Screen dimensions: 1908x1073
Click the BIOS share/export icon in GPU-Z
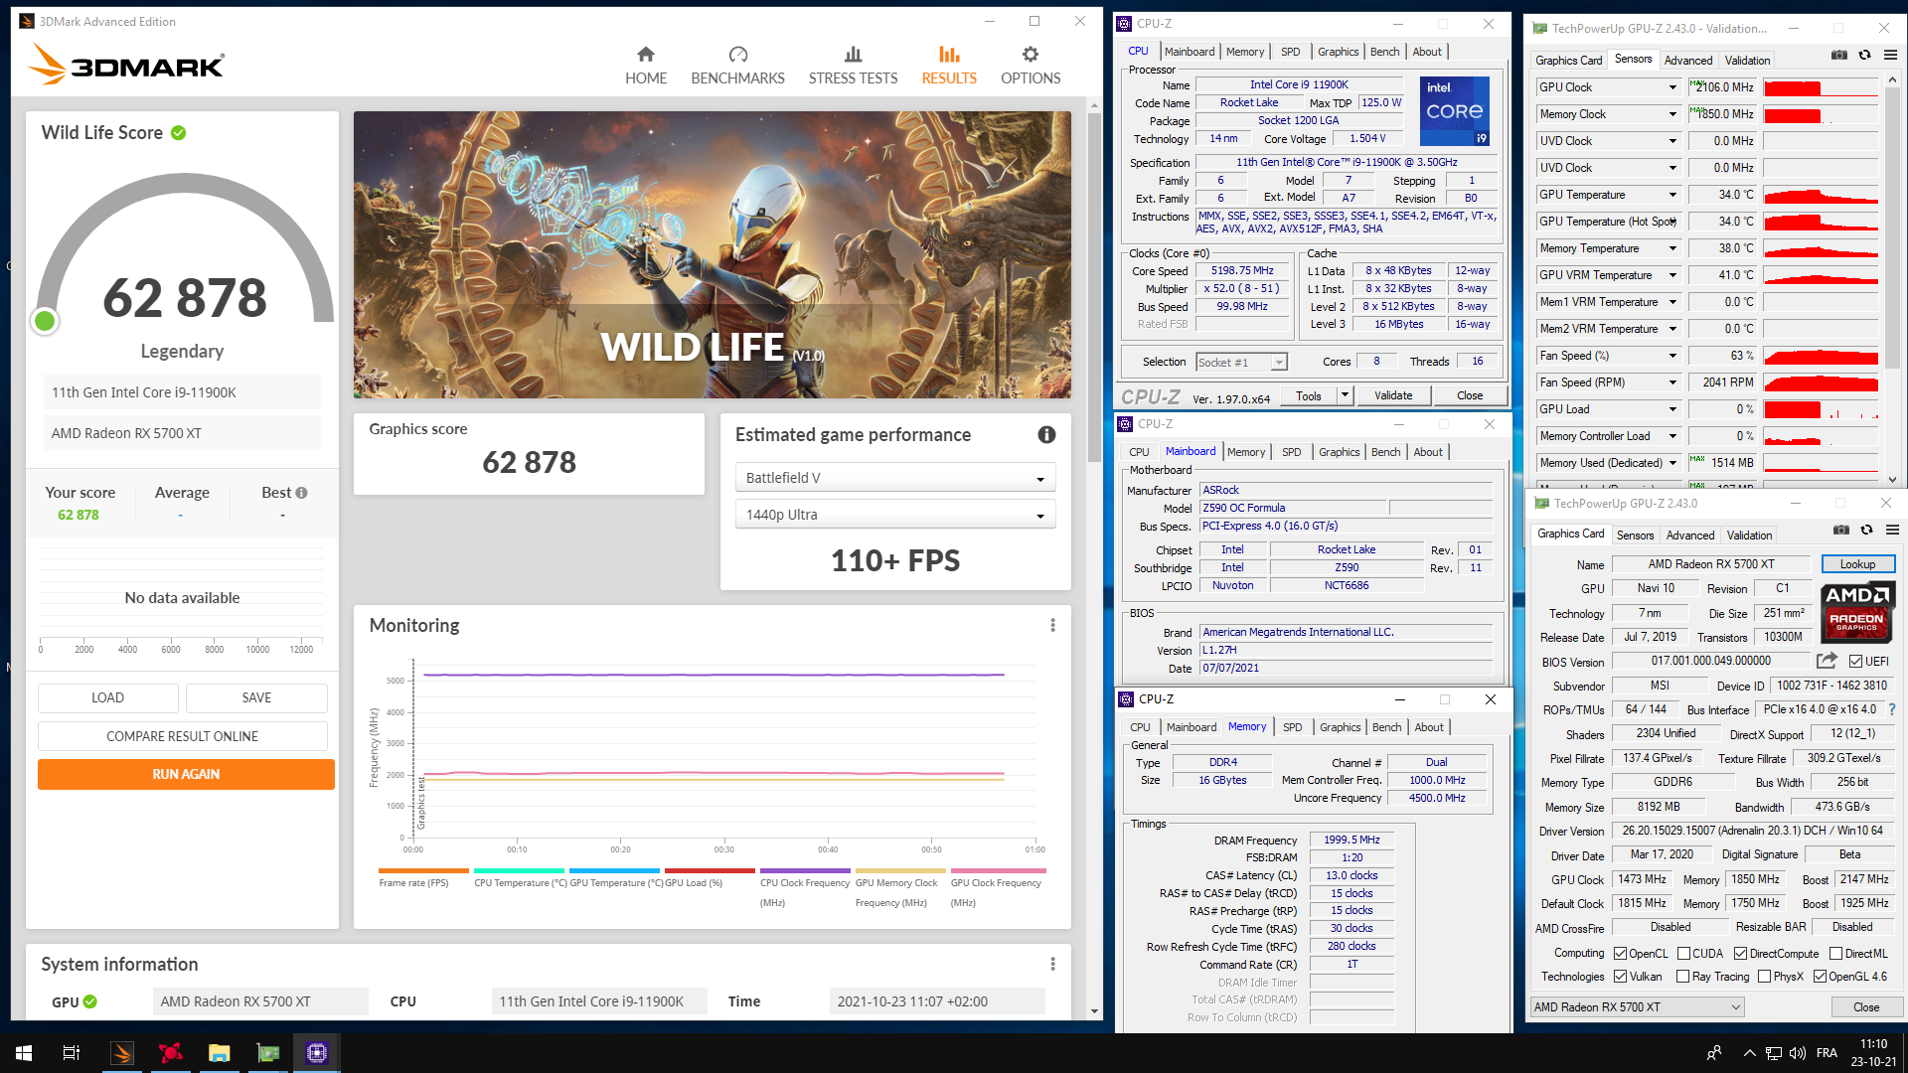1827,661
